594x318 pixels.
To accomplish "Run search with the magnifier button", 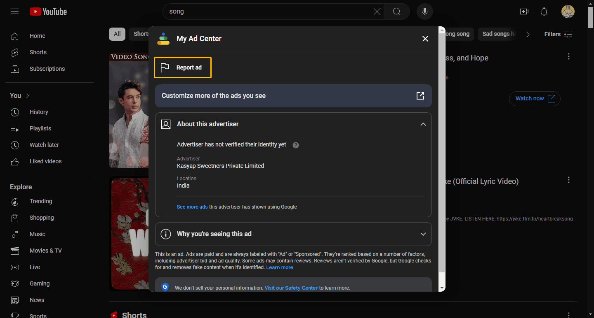I will click(x=397, y=12).
